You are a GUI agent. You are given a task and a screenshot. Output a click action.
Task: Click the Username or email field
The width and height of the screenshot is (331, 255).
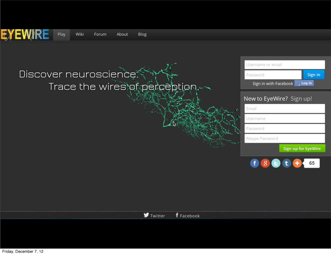(x=284, y=65)
